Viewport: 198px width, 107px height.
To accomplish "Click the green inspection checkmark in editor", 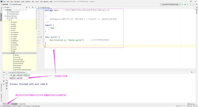I will 195,10.
